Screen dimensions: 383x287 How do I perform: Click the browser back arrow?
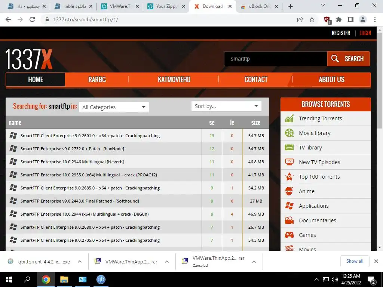tap(8, 19)
